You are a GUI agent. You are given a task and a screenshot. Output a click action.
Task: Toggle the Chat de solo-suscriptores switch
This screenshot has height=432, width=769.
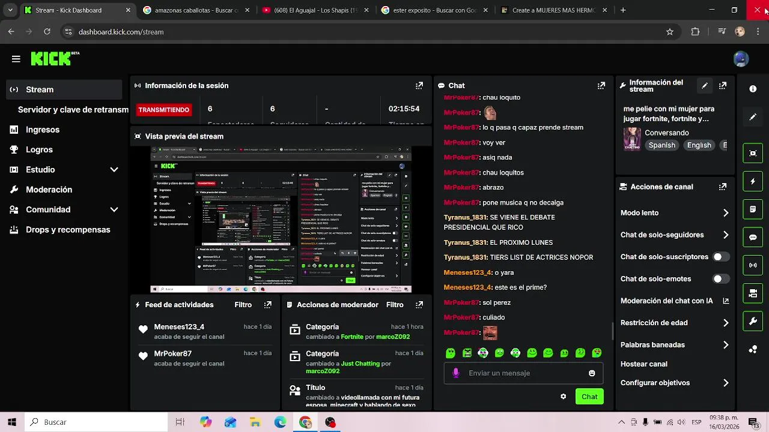coord(720,257)
